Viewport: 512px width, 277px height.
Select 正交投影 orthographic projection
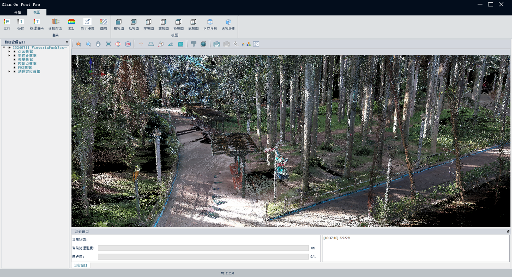(210, 22)
